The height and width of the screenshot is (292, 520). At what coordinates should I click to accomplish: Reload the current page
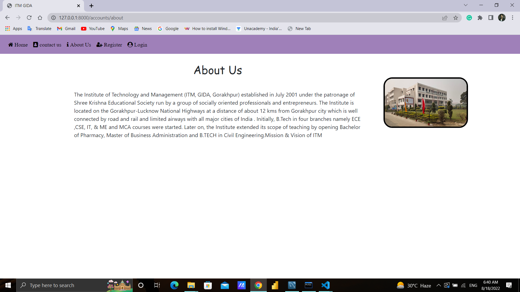coord(29,18)
